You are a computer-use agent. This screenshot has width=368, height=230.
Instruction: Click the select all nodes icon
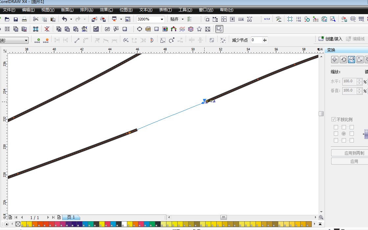[x=223, y=40]
